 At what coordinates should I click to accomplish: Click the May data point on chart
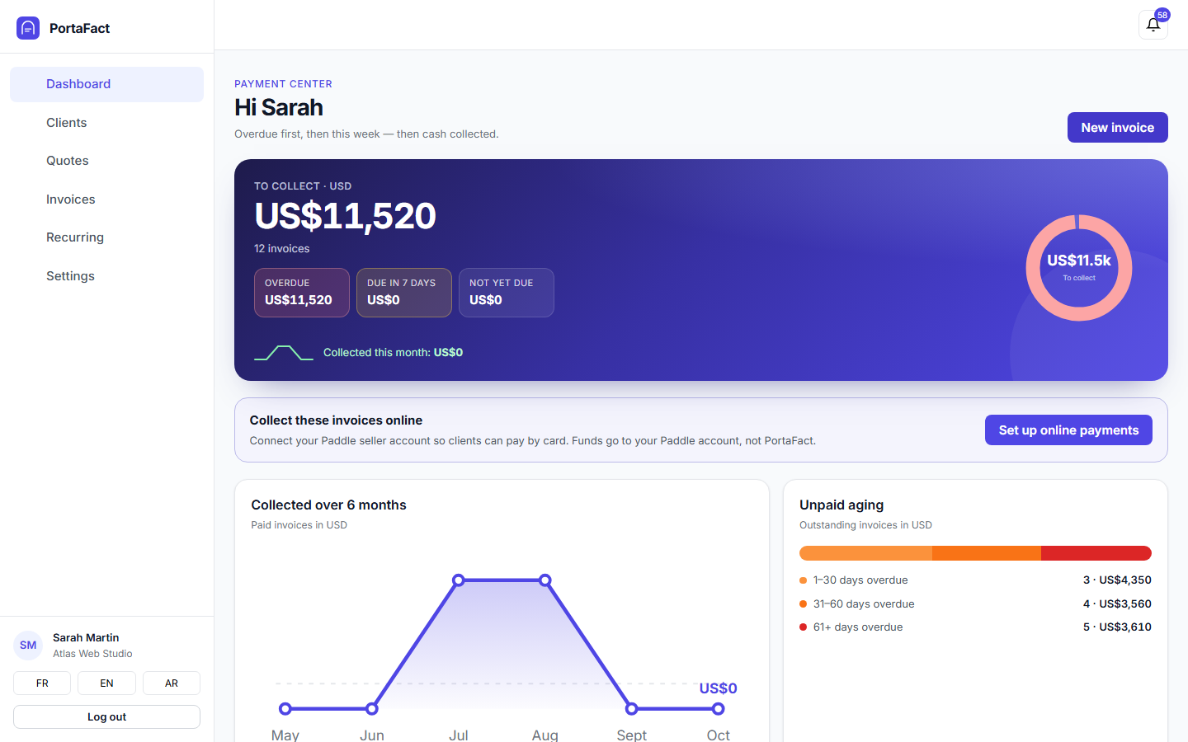pyautogui.click(x=285, y=709)
